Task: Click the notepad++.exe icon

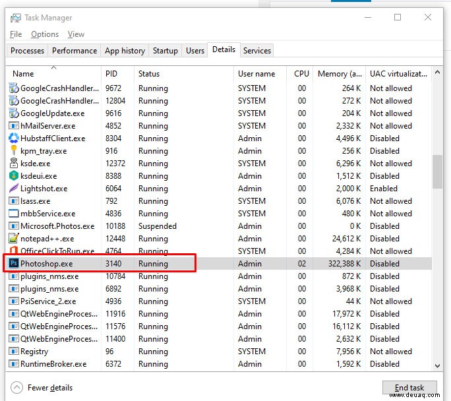Action: (x=14, y=239)
